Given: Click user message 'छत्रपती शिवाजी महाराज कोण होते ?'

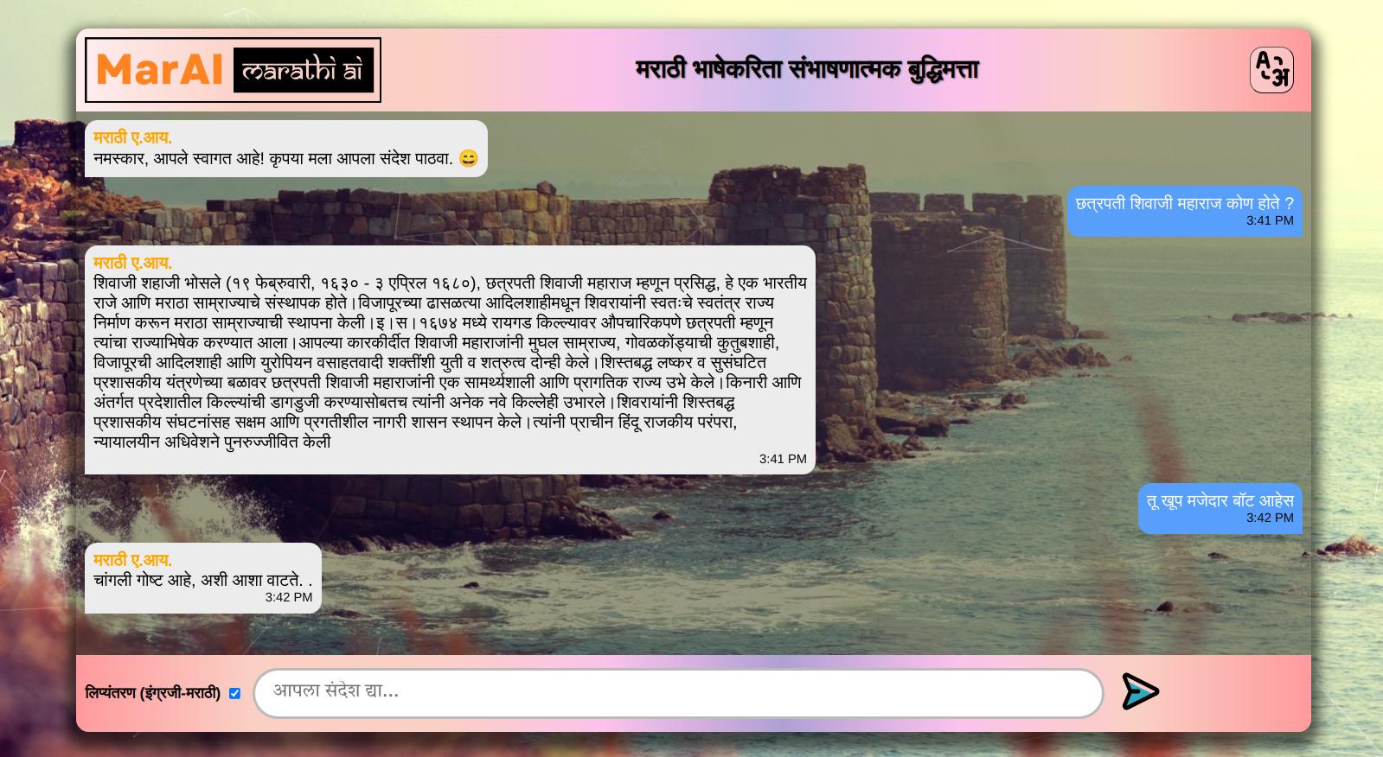Looking at the screenshot, I should click(1185, 203).
